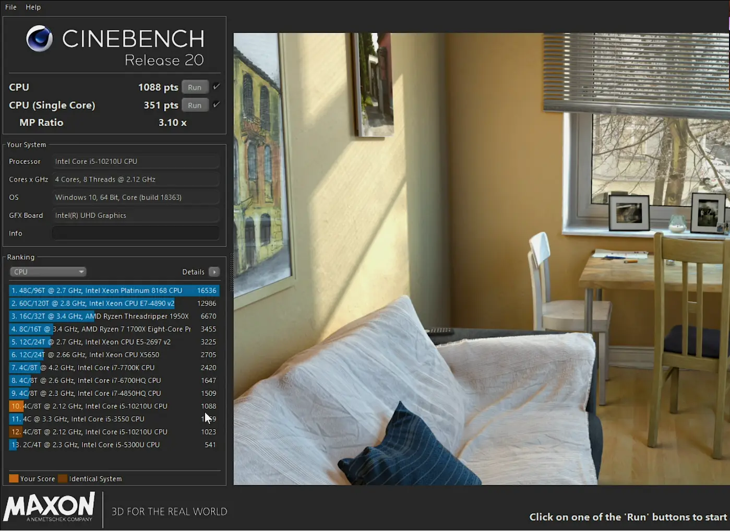730x531 pixels.
Task: Select ranking row Intel Core i7-6700HQ CPU
Action: (x=114, y=381)
